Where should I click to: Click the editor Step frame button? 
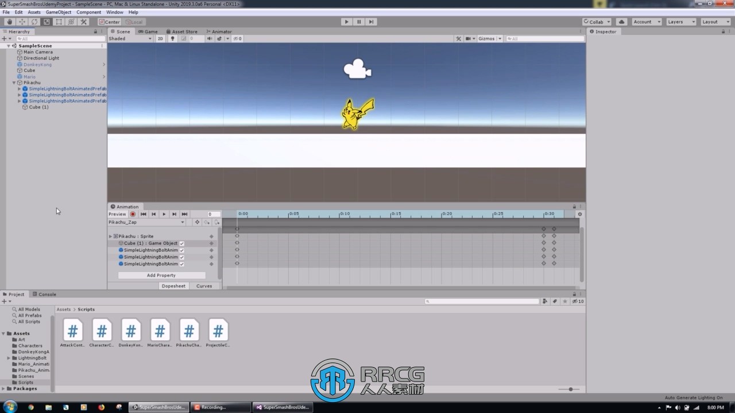coord(371,22)
